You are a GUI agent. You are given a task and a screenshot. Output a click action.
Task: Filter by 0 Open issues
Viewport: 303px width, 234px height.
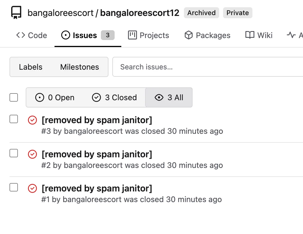[55, 97]
